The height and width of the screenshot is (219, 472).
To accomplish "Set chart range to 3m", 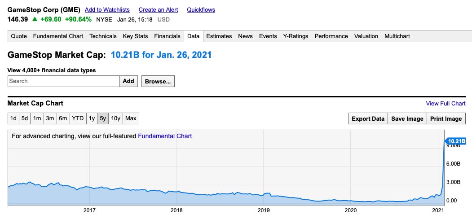I will tap(50, 118).
